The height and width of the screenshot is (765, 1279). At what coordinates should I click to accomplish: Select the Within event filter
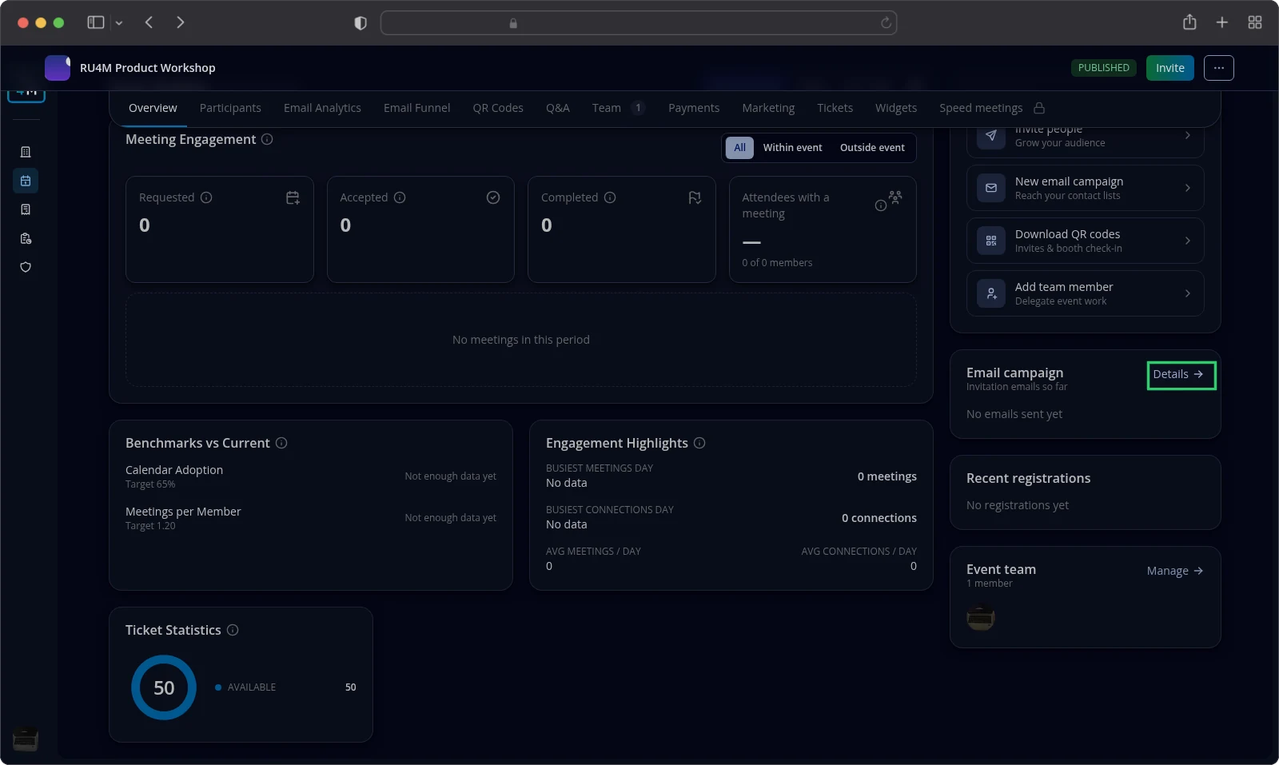tap(792, 148)
